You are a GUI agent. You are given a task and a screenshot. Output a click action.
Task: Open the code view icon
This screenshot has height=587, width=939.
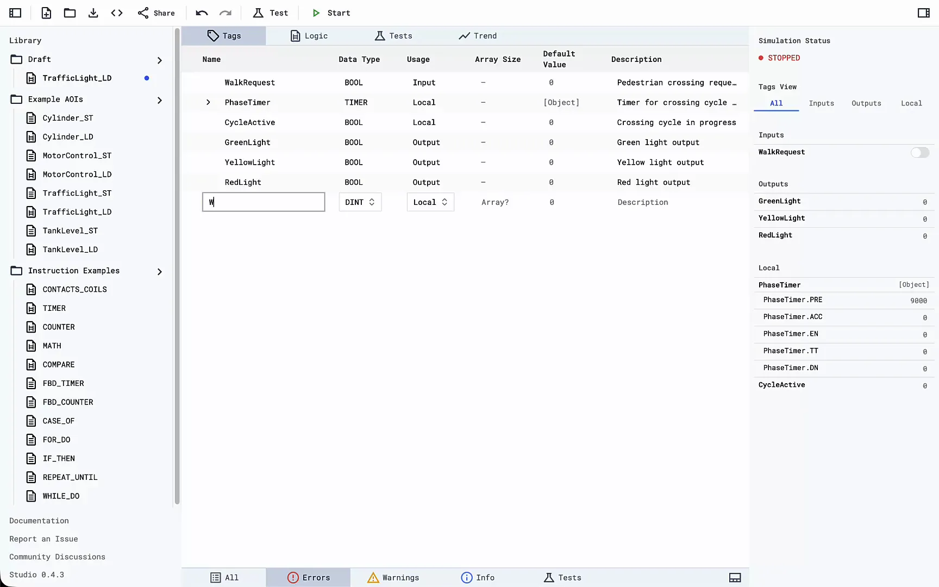(117, 13)
